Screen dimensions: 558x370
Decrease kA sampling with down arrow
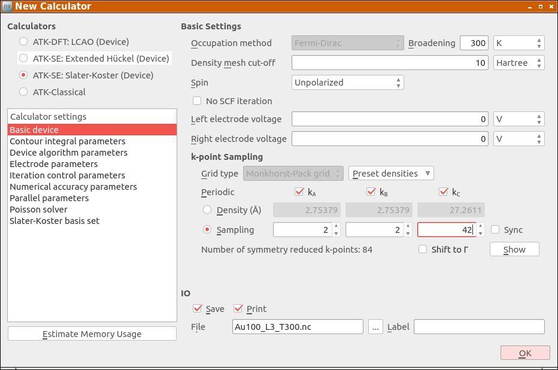[336, 233]
